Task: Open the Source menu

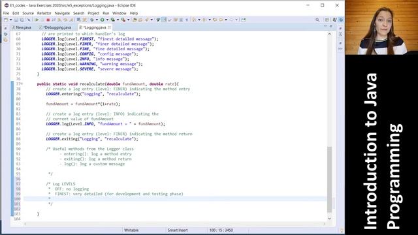Action: 28,13
